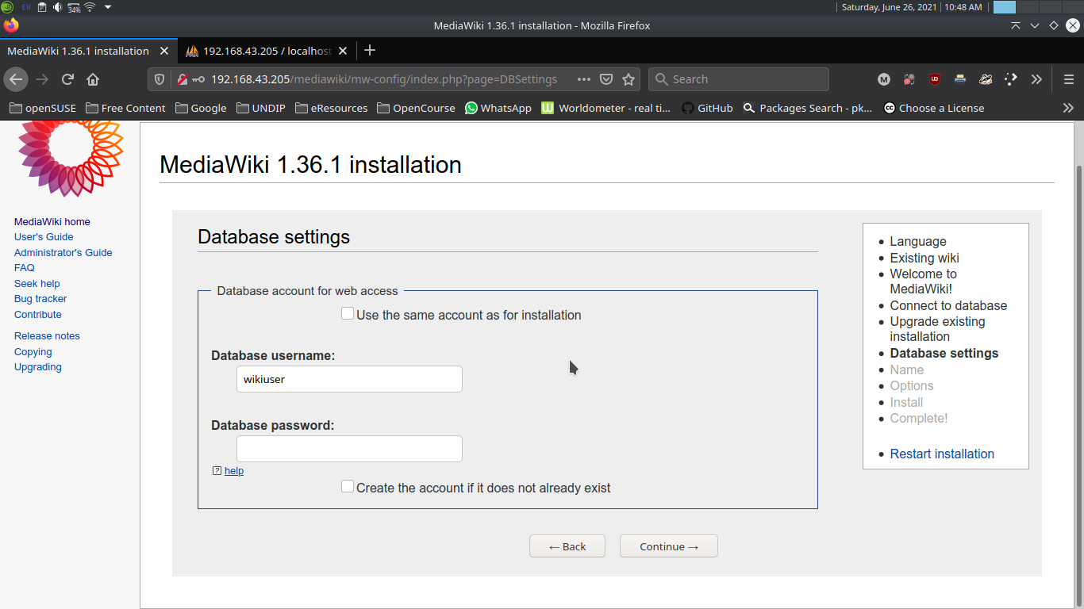This screenshot has width=1084, height=609.
Task: Open the Free Content bookmarks folder
Action: [125, 108]
